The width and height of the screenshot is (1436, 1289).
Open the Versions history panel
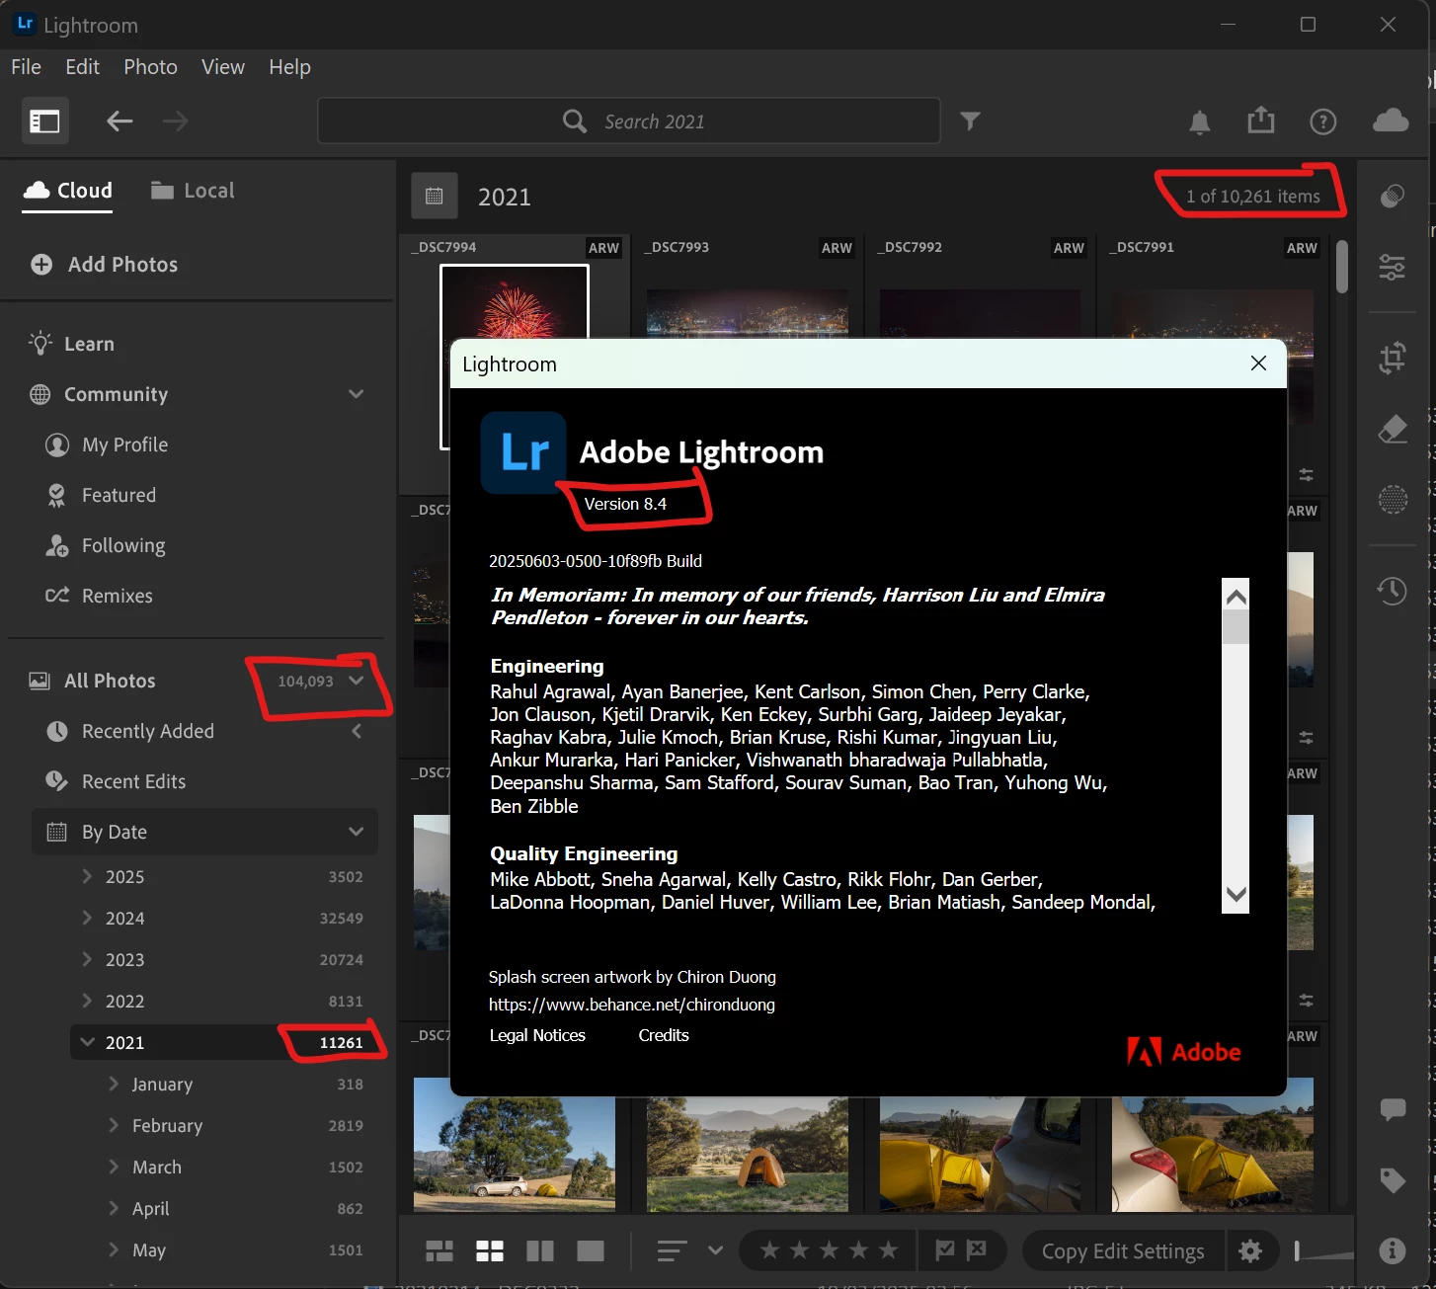(x=1393, y=591)
